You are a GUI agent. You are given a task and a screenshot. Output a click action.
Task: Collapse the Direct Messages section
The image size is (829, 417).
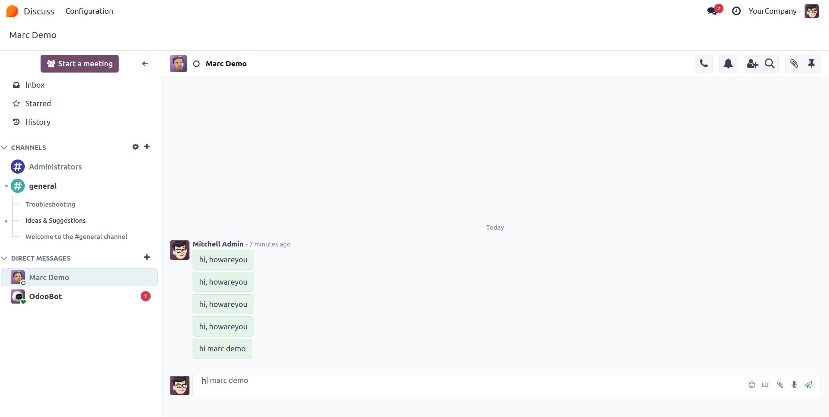[x=4, y=258]
